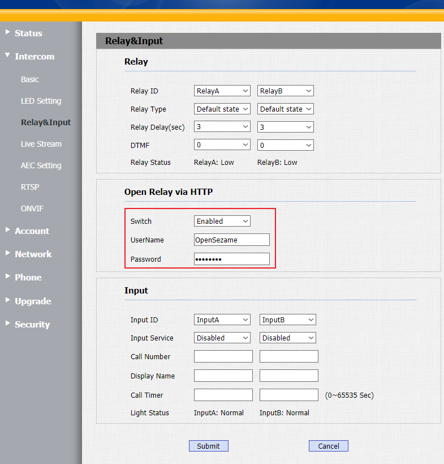Expand the Security sidebar section
The image size is (444, 464).
click(x=32, y=325)
